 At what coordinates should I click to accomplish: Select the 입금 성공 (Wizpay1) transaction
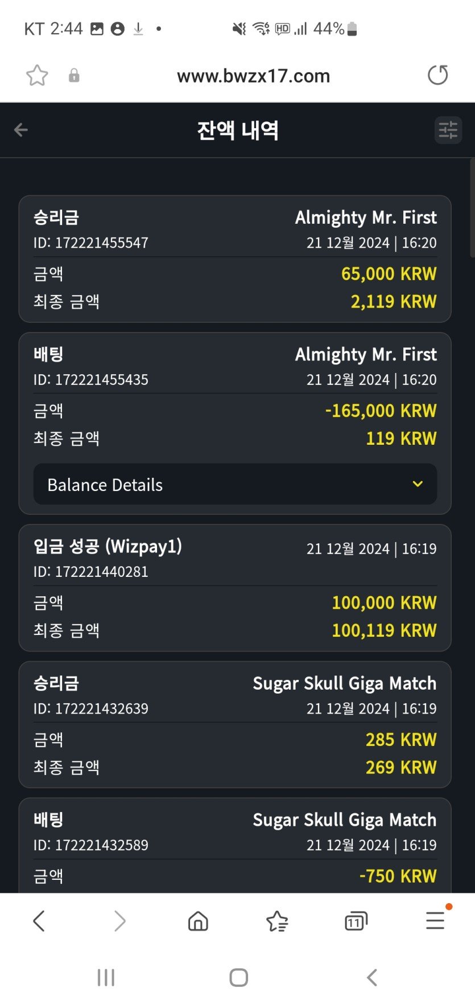pyautogui.click(x=235, y=588)
